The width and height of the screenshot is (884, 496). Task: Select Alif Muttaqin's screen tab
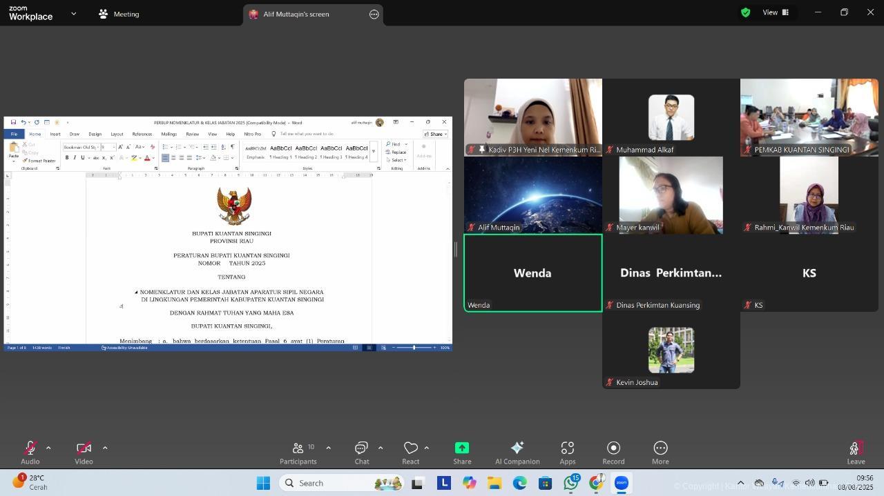click(296, 14)
